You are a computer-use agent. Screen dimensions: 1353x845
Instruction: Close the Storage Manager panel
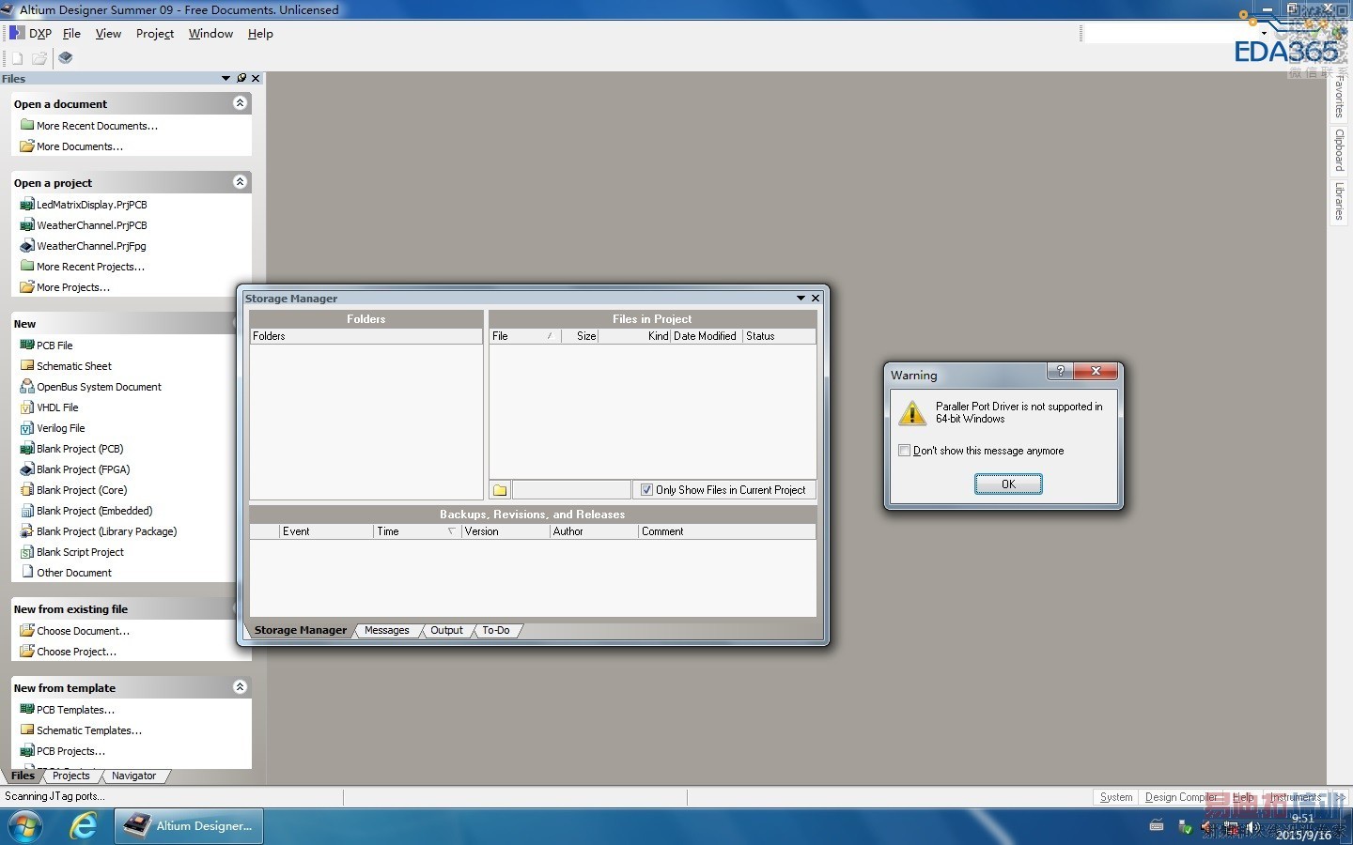816,298
